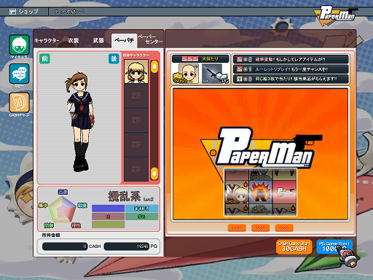
Task: Click the green skill bar
Action: click(x=142, y=217)
